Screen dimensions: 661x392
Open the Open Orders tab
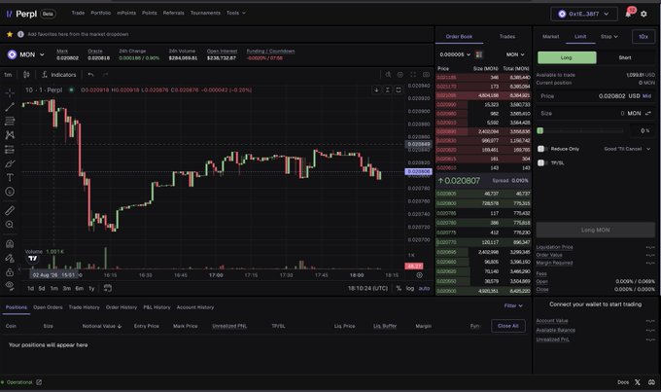click(48, 307)
